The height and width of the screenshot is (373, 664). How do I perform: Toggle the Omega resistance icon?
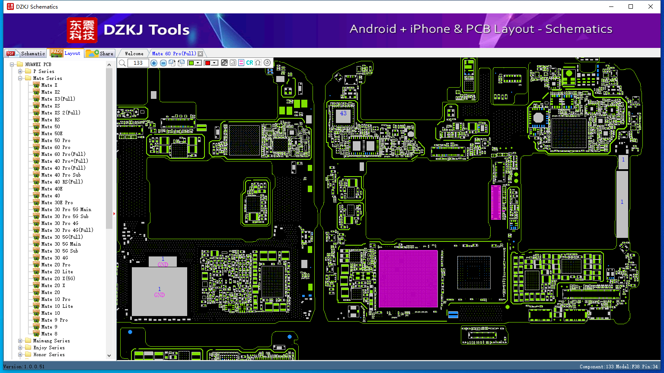tap(258, 63)
